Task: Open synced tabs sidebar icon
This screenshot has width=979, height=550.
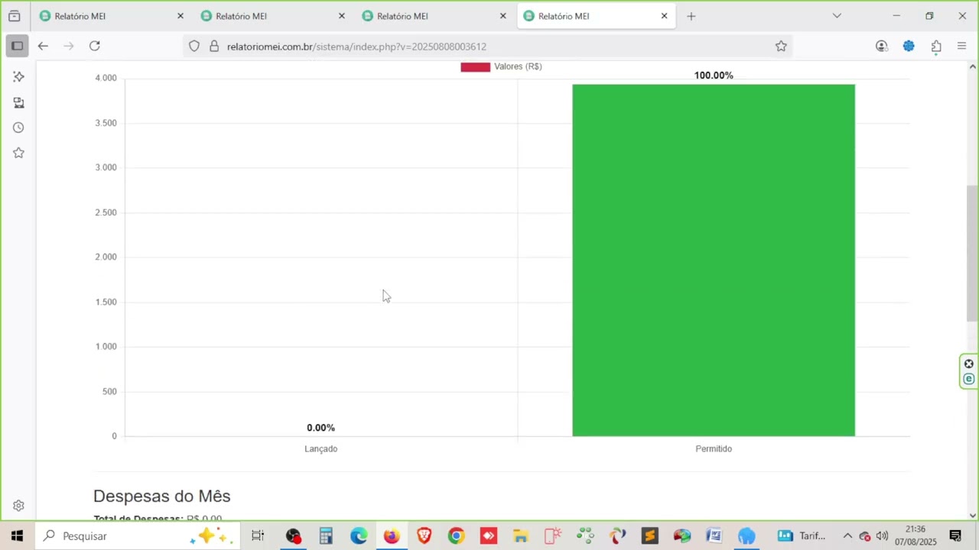Action: click(18, 102)
